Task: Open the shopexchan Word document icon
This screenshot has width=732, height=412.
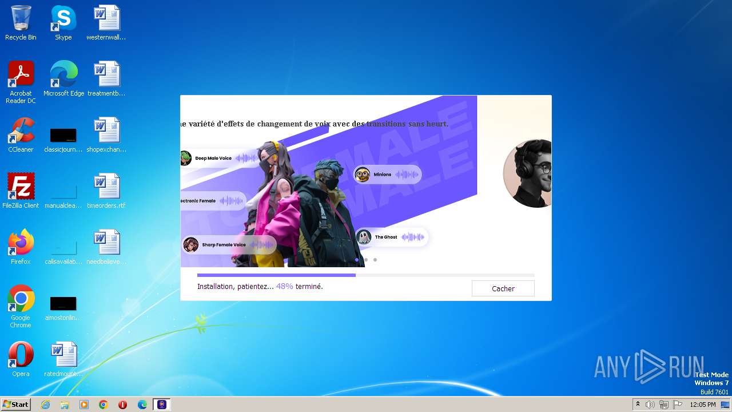Action: (106, 135)
